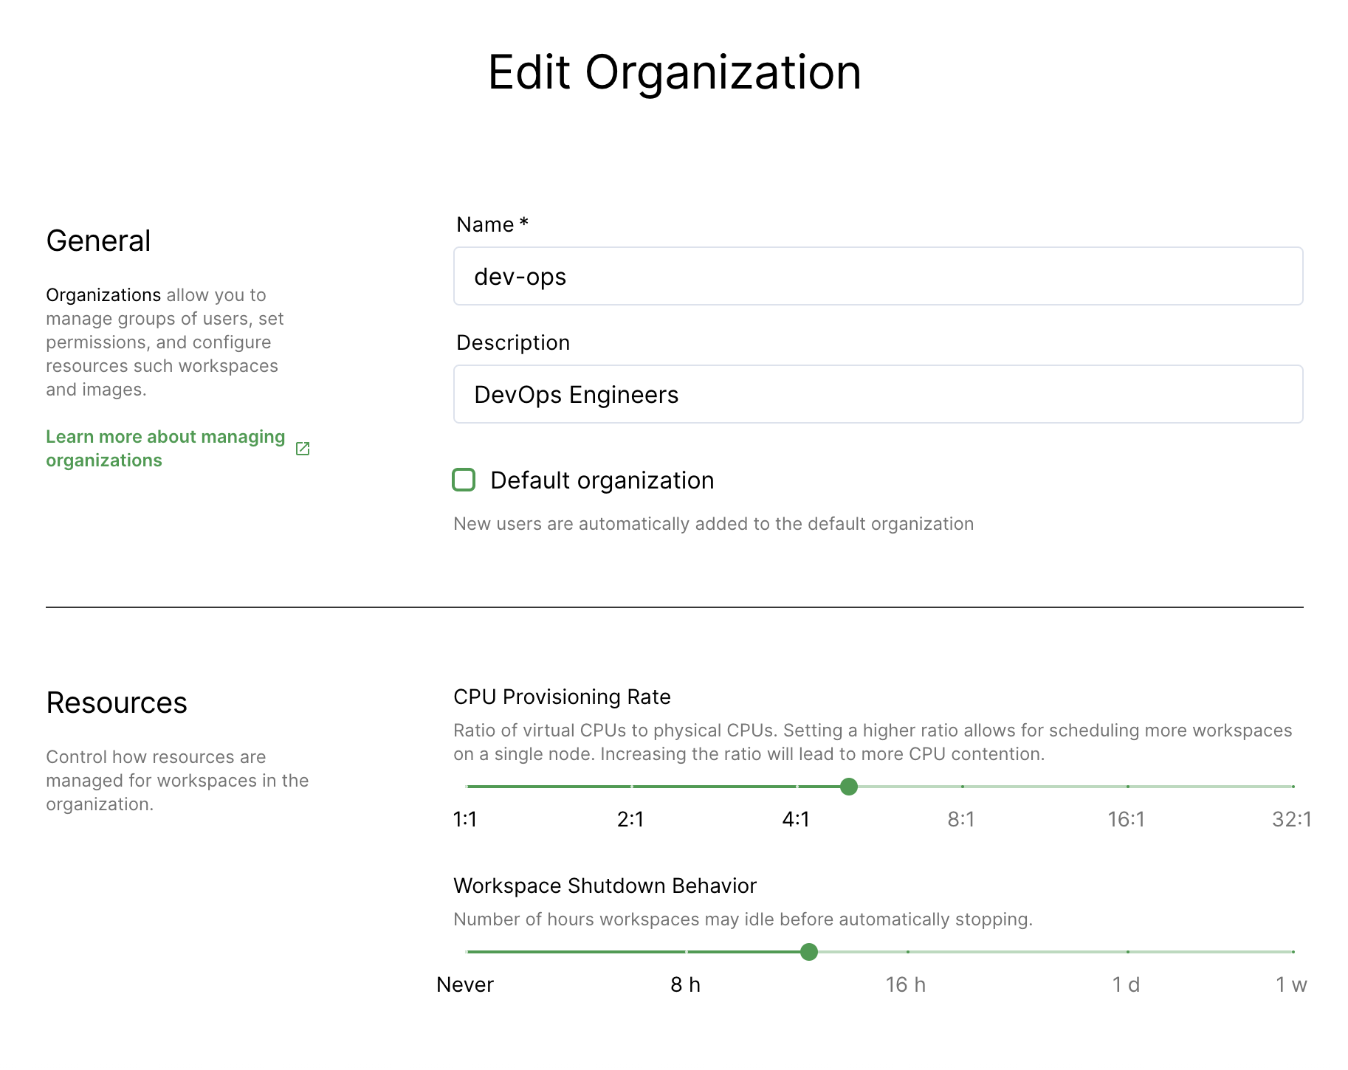Set CPU Provisioning Rate to 4:1

(797, 787)
